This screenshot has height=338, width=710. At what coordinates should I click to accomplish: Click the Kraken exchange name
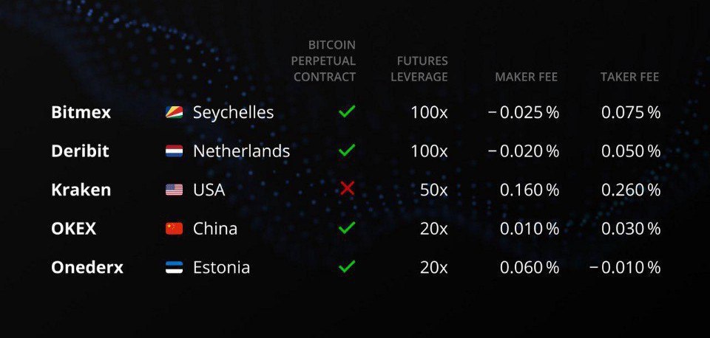coord(81,190)
